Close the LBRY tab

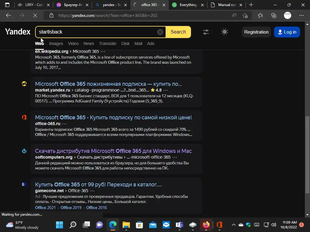point(48,5)
